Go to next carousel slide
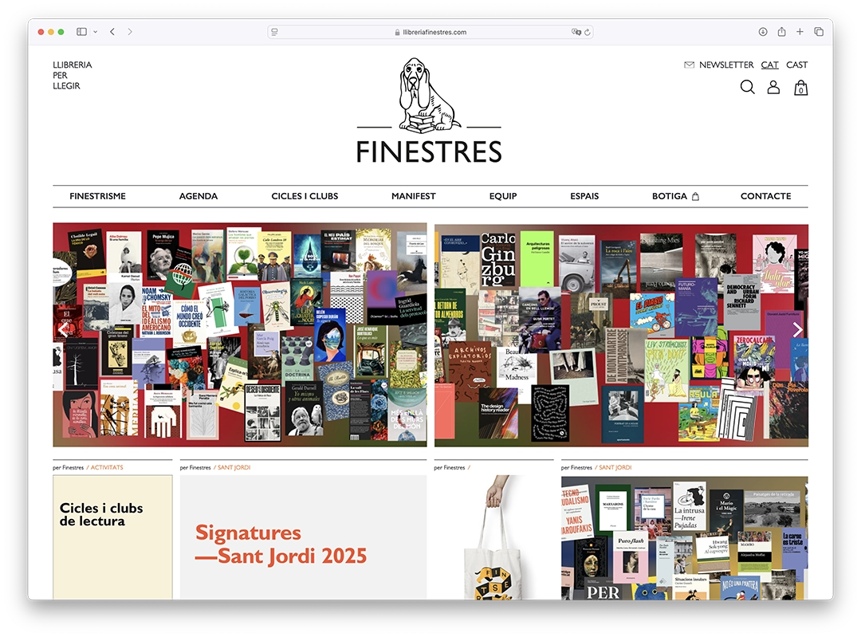Viewport: 861px width, 637px height. click(x=796, y=330)
